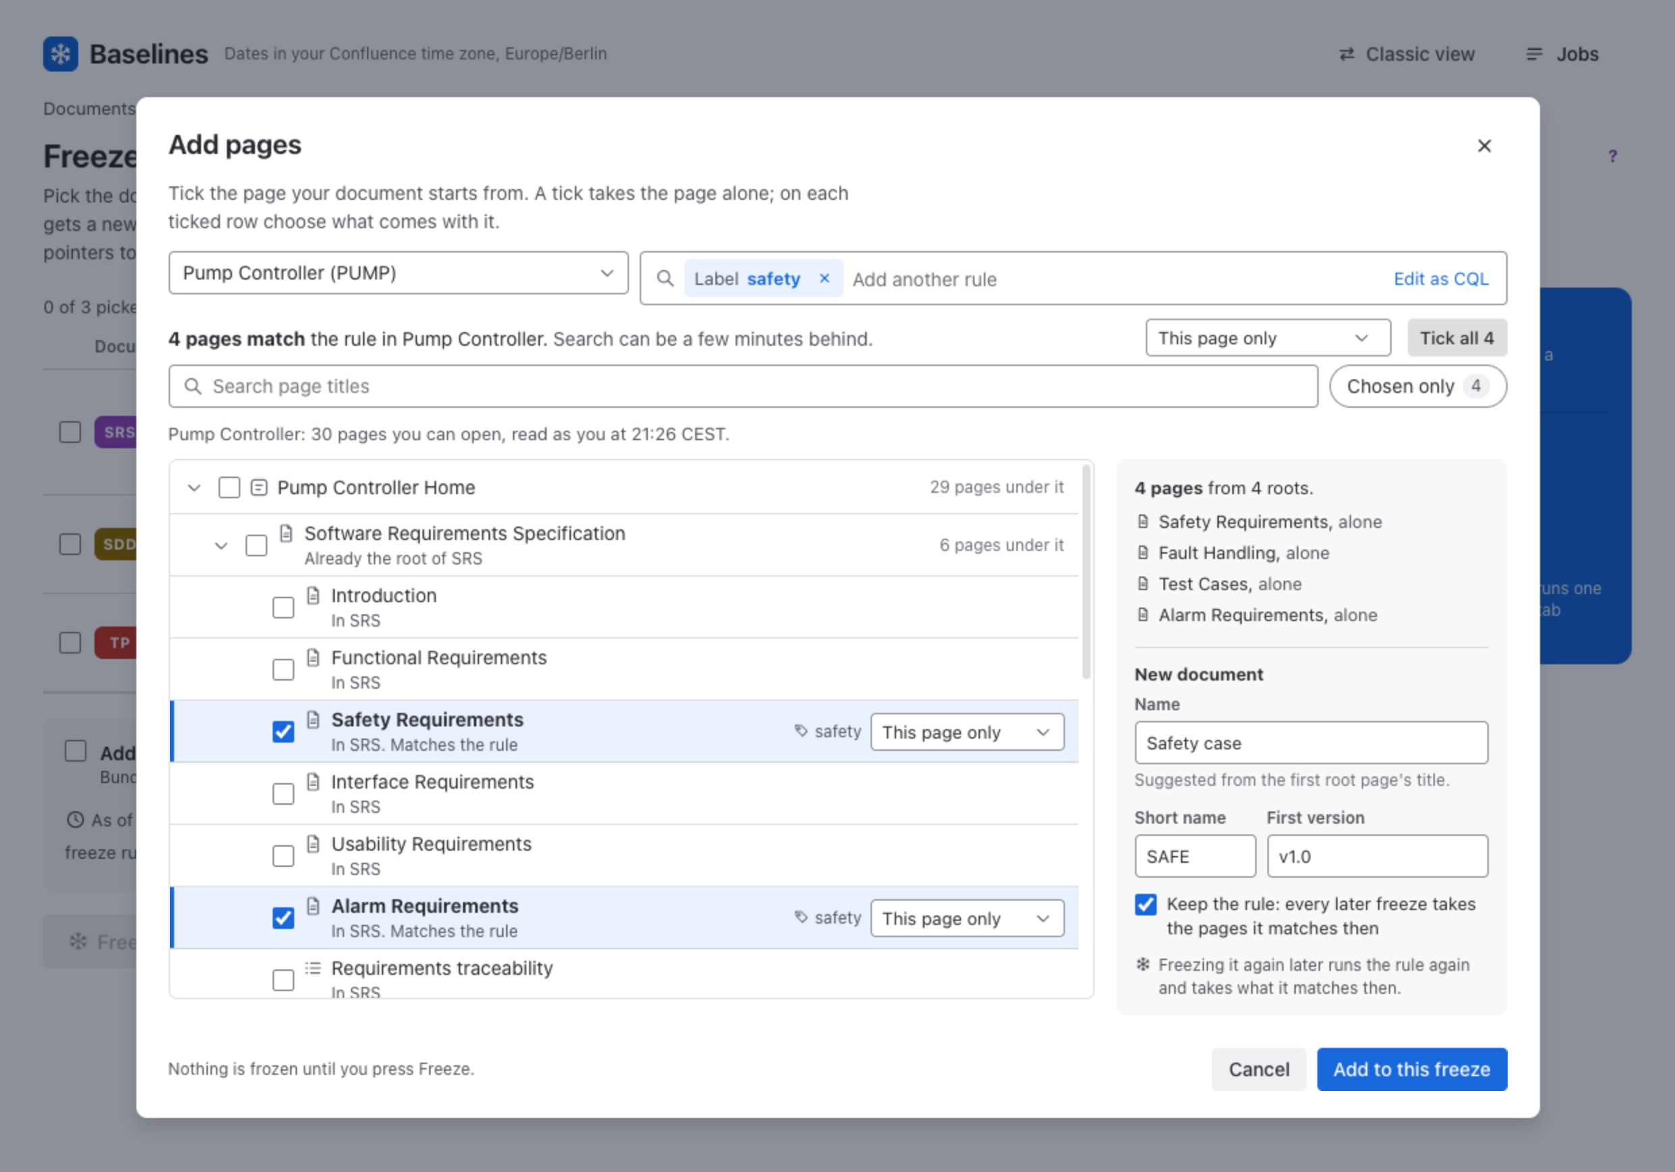Click the Classic view swap arrows icon
Viewport: 1675px width, 1172px height.
(x=1346, y=55)
